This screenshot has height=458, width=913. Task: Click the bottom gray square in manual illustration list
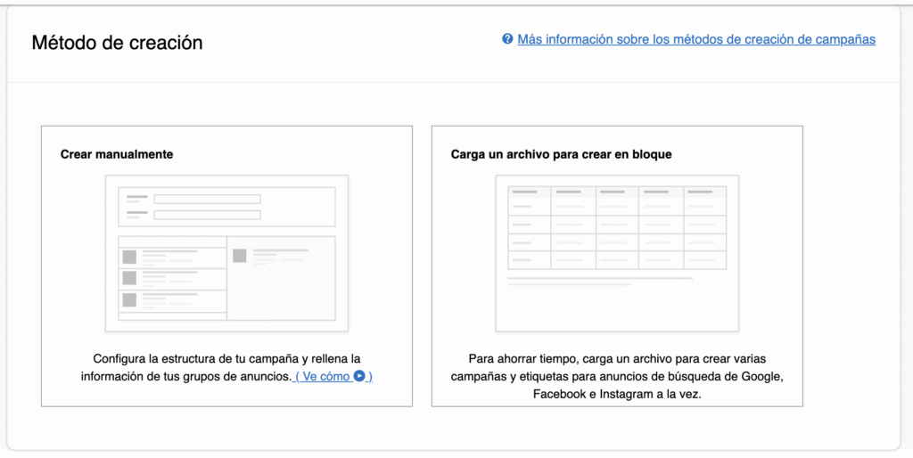point(129,300)
